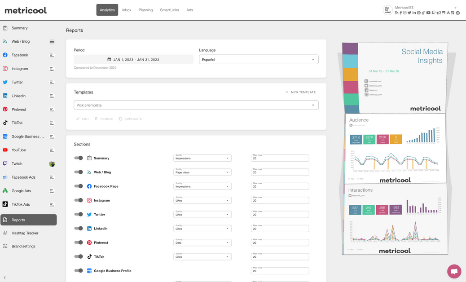Collapse the sidebar with the back chevron

tap(4, 277)
